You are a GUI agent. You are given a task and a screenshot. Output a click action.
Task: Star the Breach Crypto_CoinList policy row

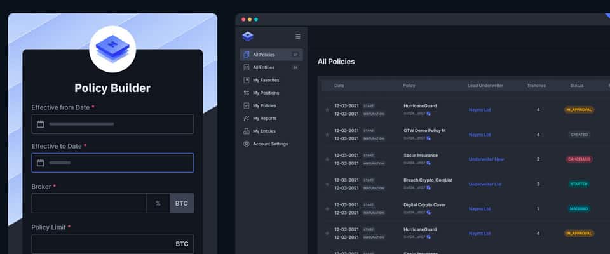(327, 184)
